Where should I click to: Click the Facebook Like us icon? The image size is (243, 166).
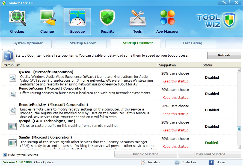tap(211, 162)
